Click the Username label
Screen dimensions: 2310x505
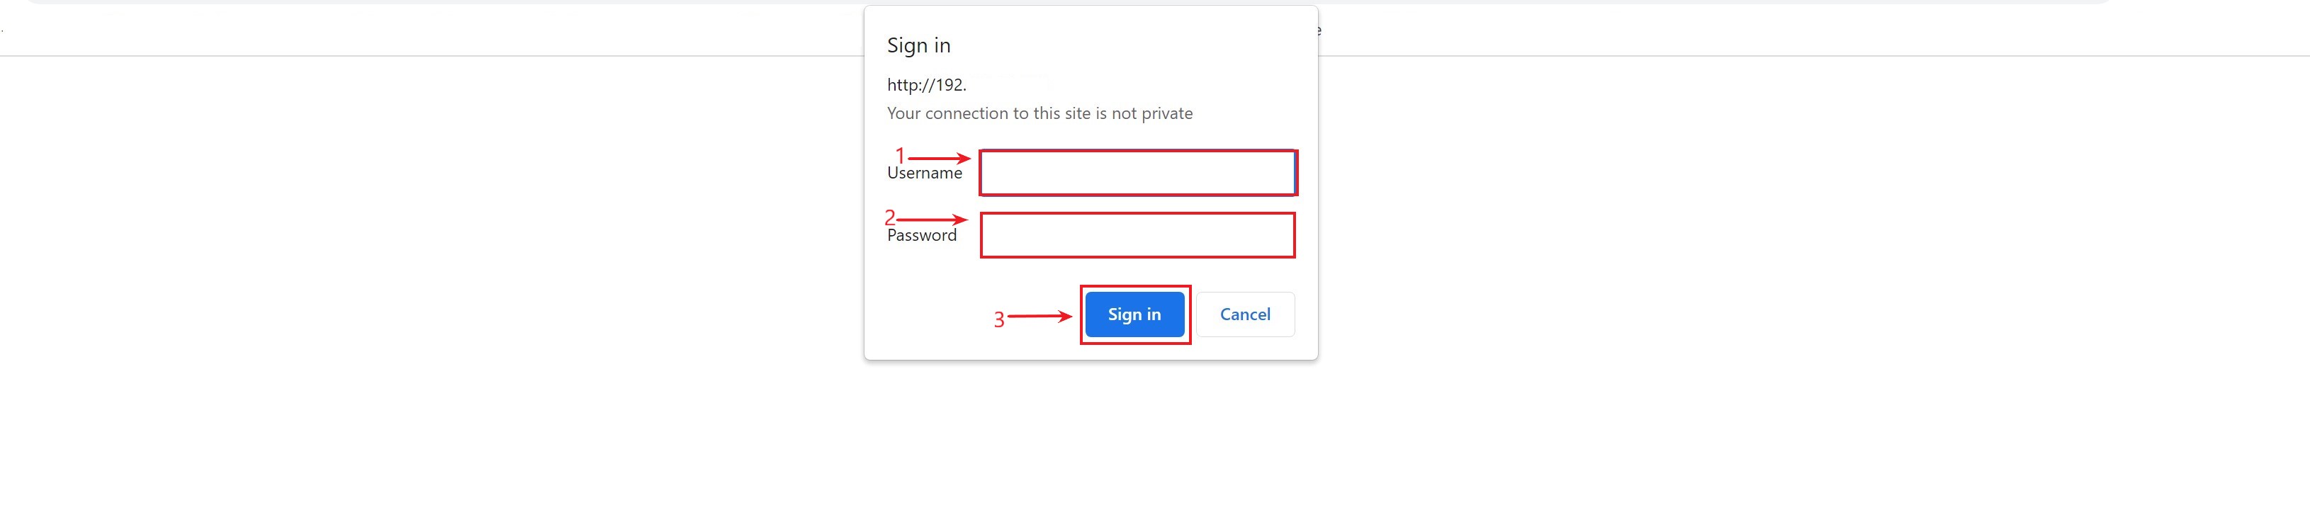pyautogui.click(x=925, y=173)
